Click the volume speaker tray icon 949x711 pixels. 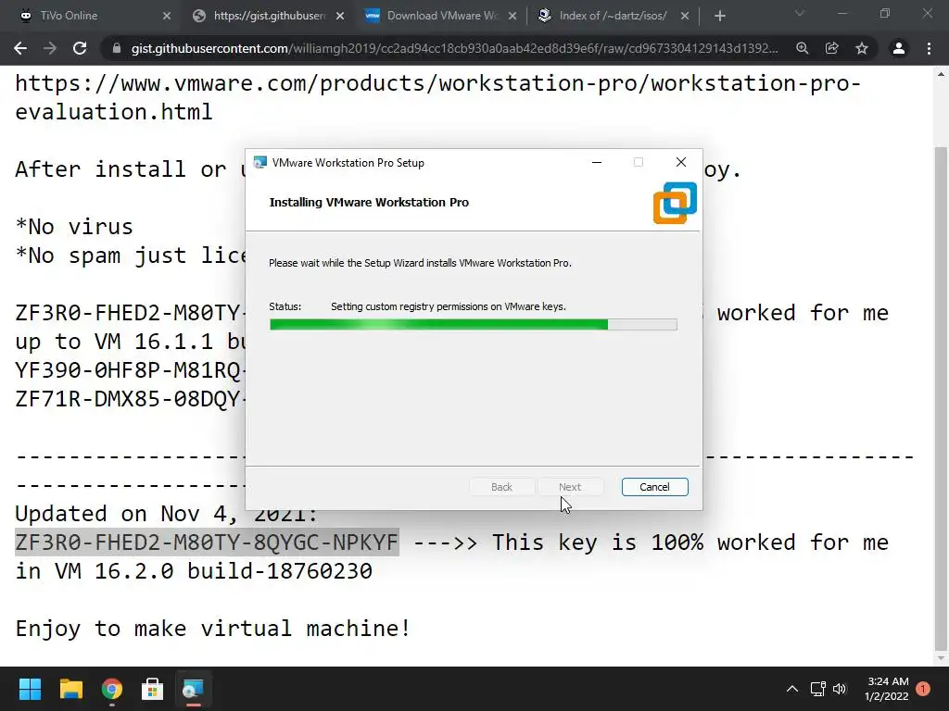(x=840, y=689)
